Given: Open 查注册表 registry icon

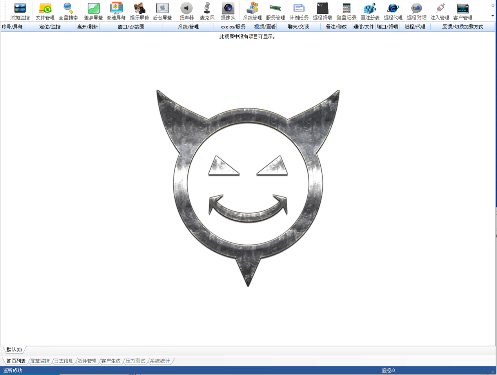Looking at the screenshot, I should [370, 11].
